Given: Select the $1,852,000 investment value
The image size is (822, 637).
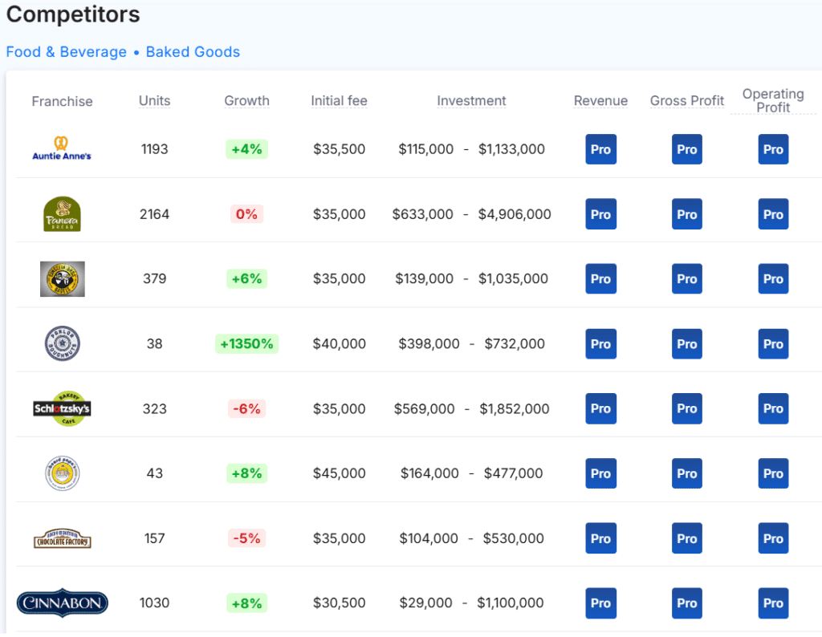Looking at the screenshot, I should click(x=515, y=408).
